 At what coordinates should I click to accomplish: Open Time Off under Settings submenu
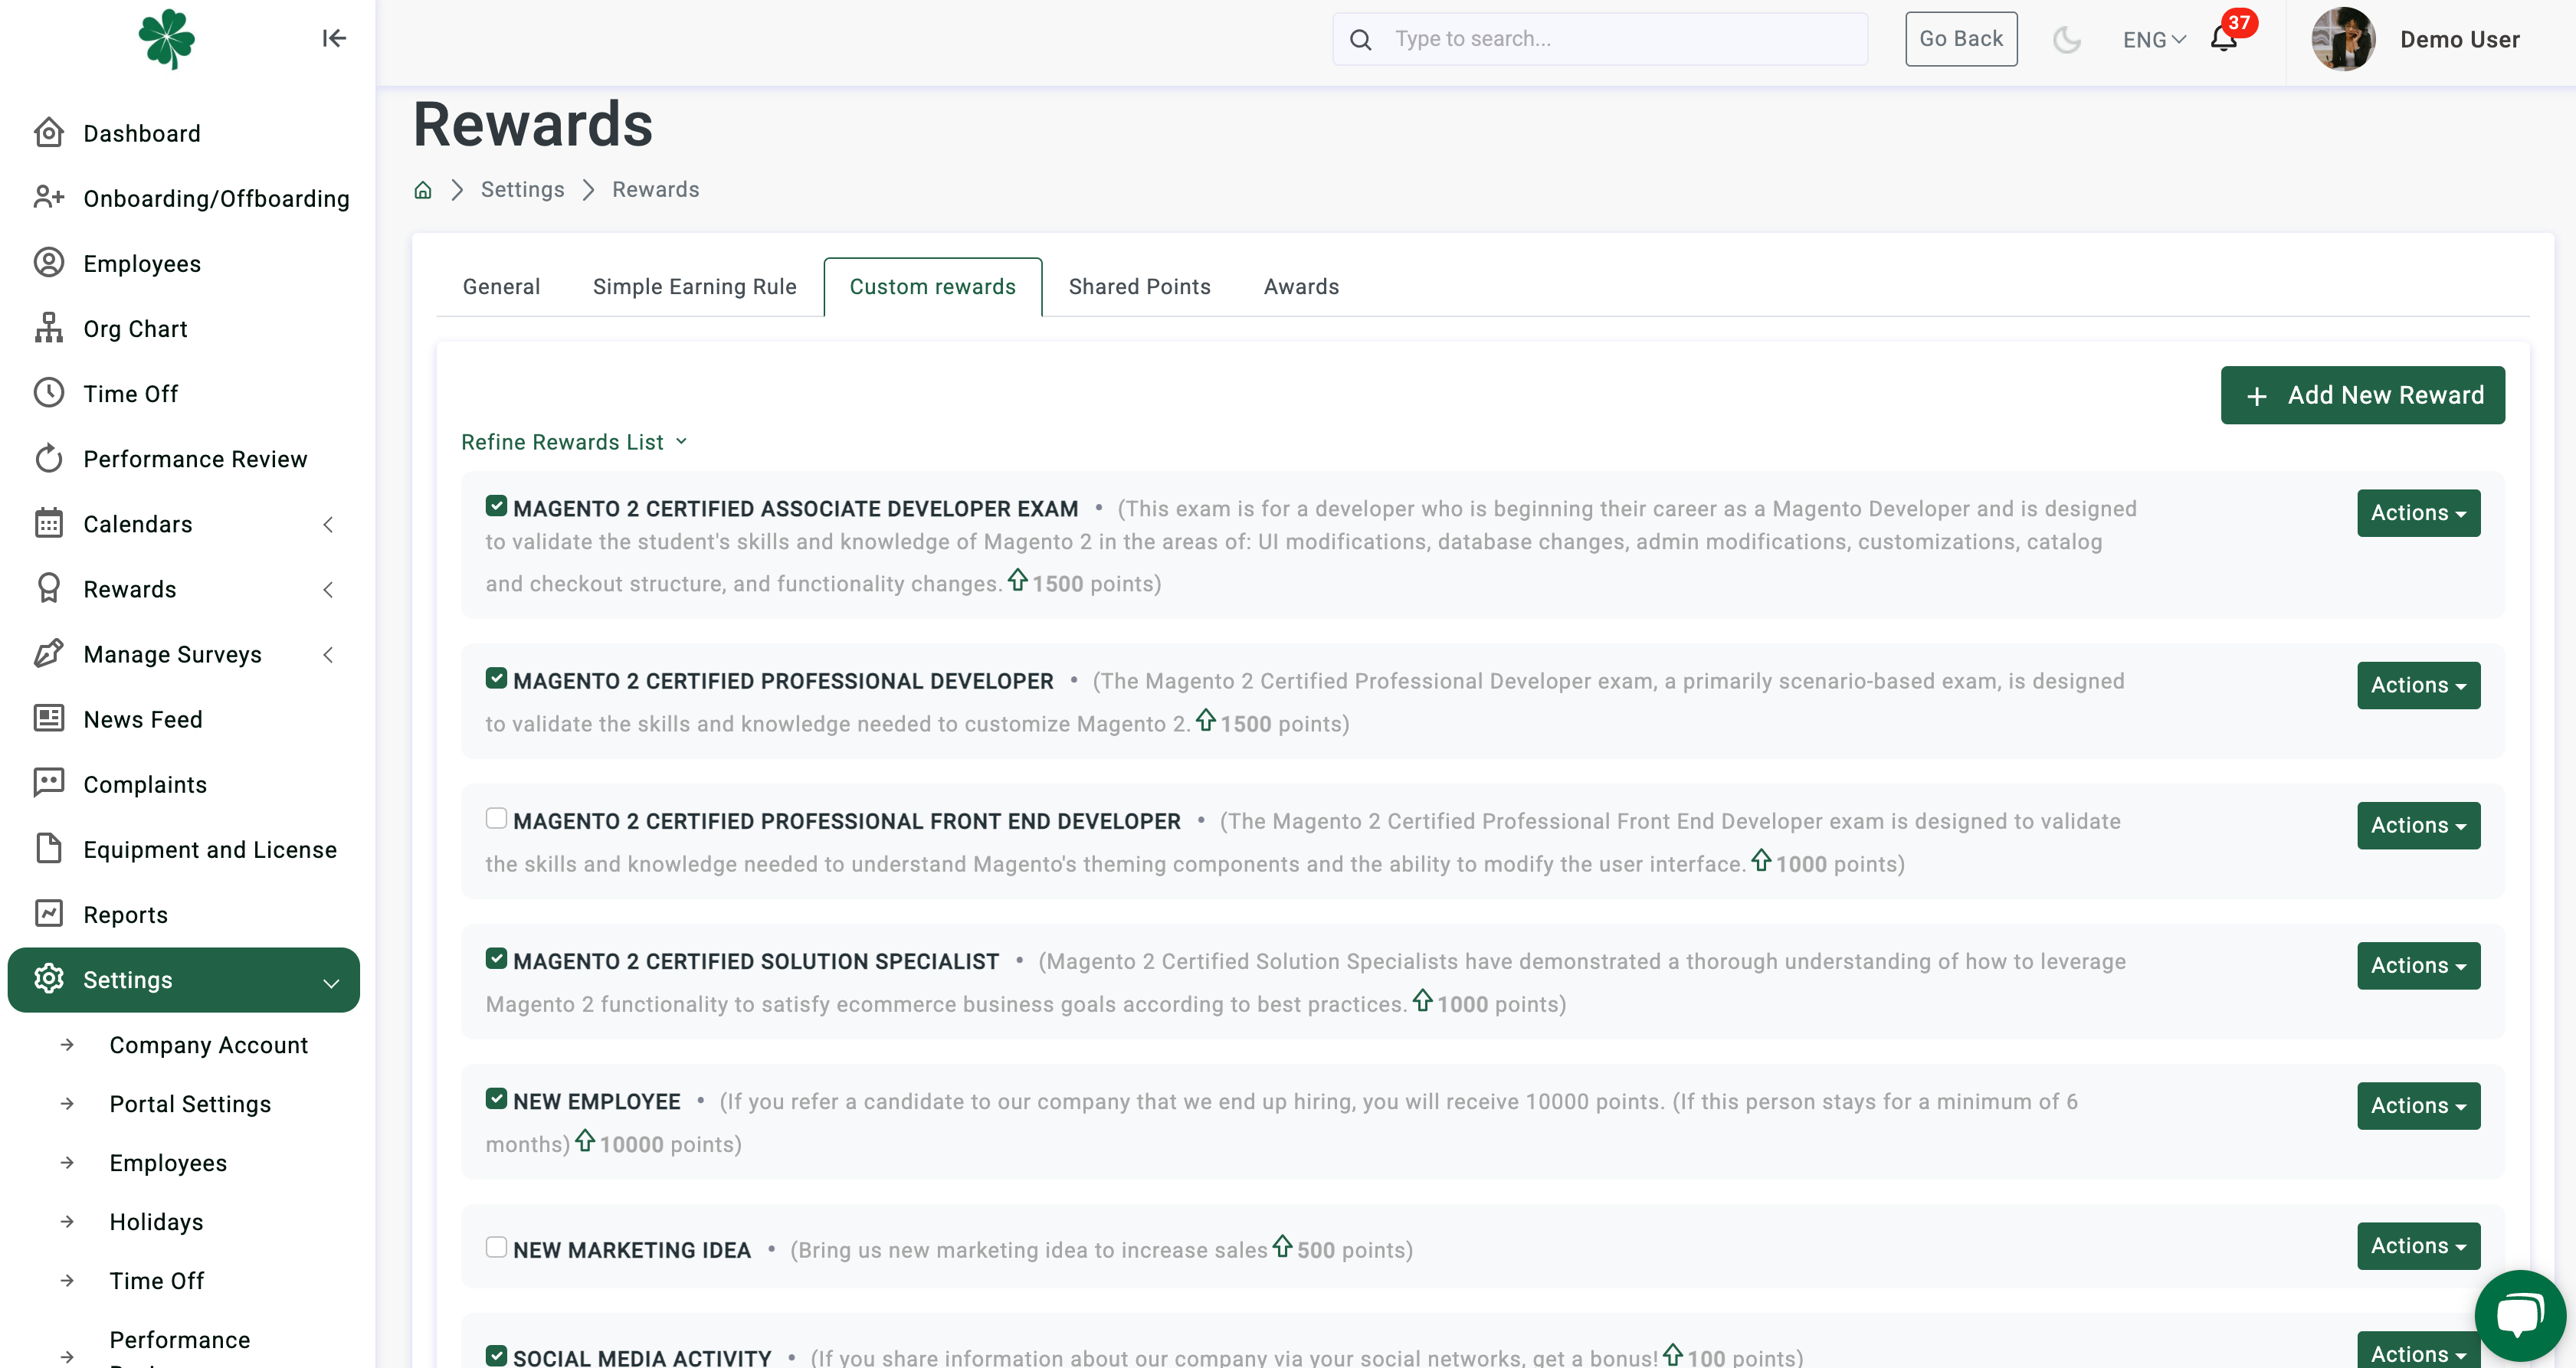156,1281
